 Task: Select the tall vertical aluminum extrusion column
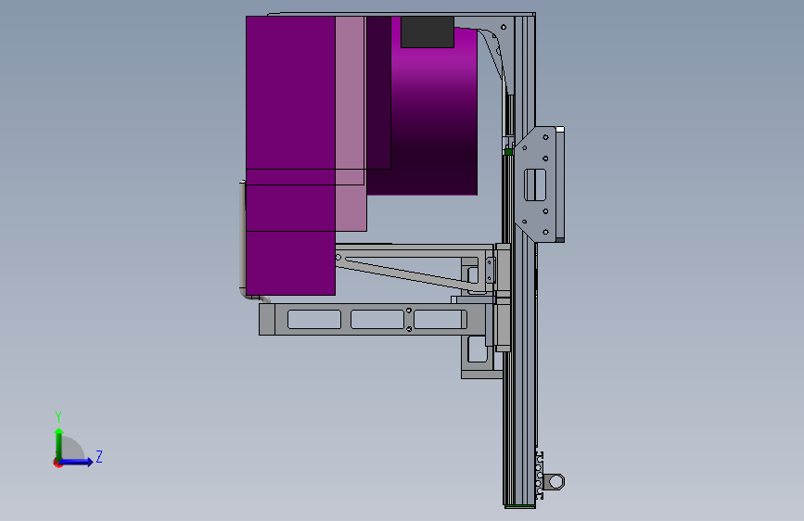(x=524, y=261)
